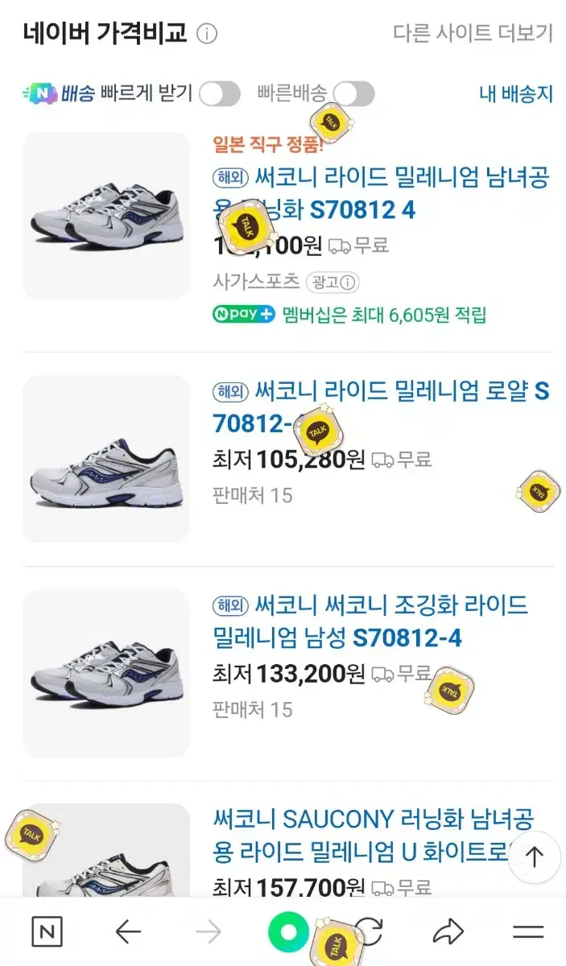566x966 pixels.
Task: Open the second sneaker product image
Action: tap(106, 459)
